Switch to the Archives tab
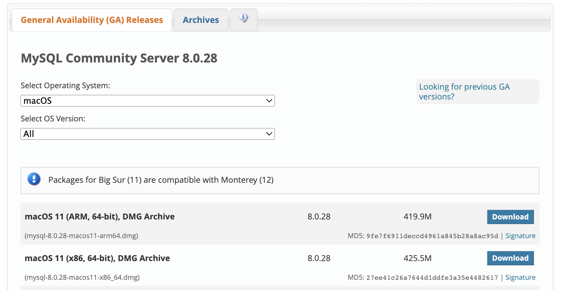Image resolution: width=571 pixels, height=290 pixels. pos(201,20)
